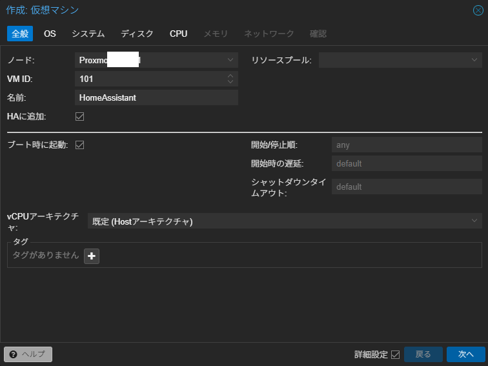Click the 名前 field containing HomeAssistant
Viewport: 488px width, 366px height.
[157, 97]
